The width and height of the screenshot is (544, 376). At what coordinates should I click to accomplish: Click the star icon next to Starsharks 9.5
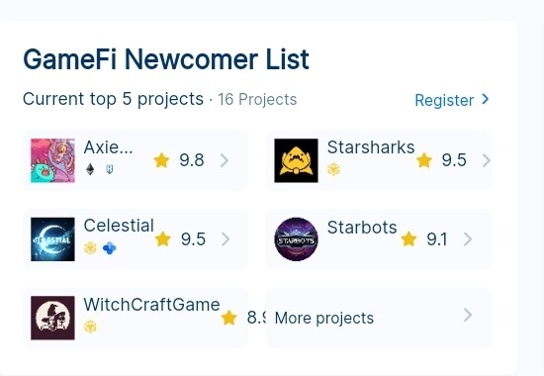click(424, 160)
